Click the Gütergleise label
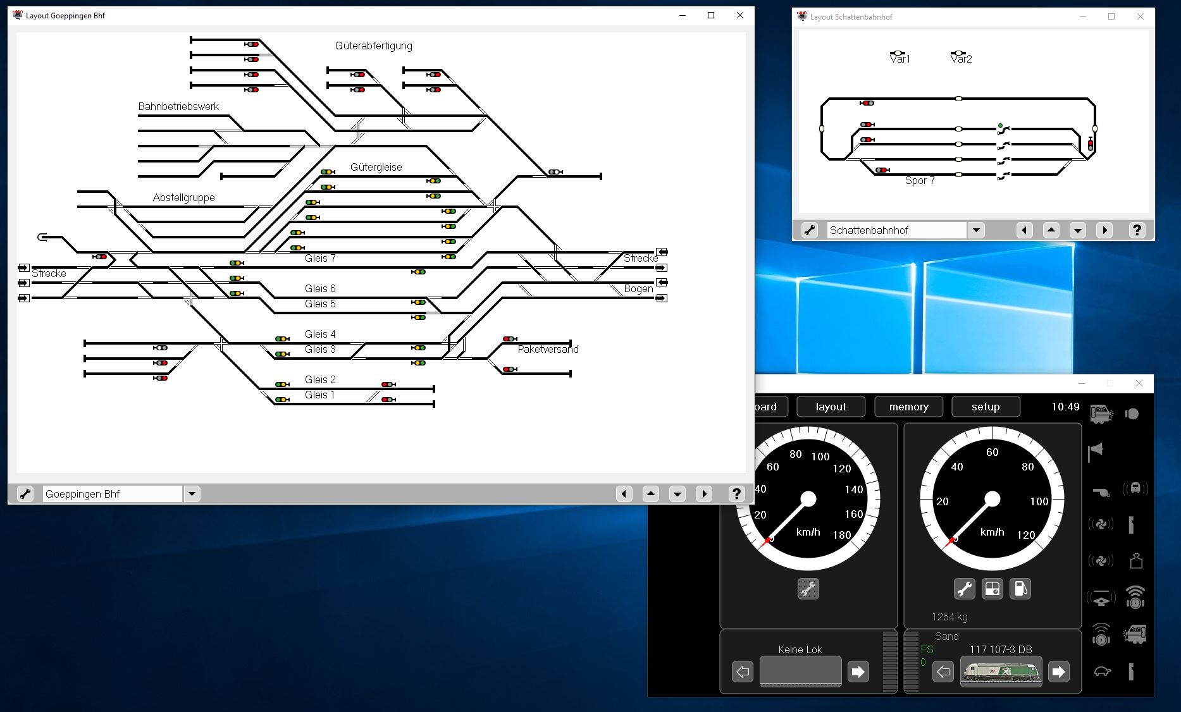This screenshot has height=712, width=1181. (x=376, y=167)
